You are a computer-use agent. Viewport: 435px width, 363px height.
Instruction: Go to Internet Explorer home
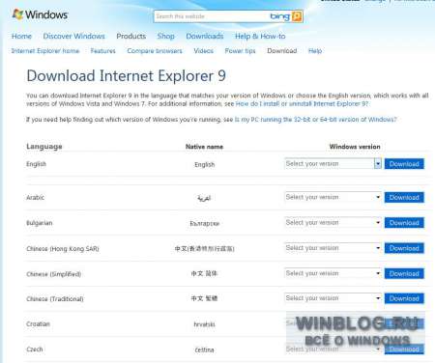tap(45, 51)
